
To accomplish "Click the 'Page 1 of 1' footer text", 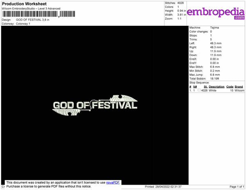I will [237, 187].
